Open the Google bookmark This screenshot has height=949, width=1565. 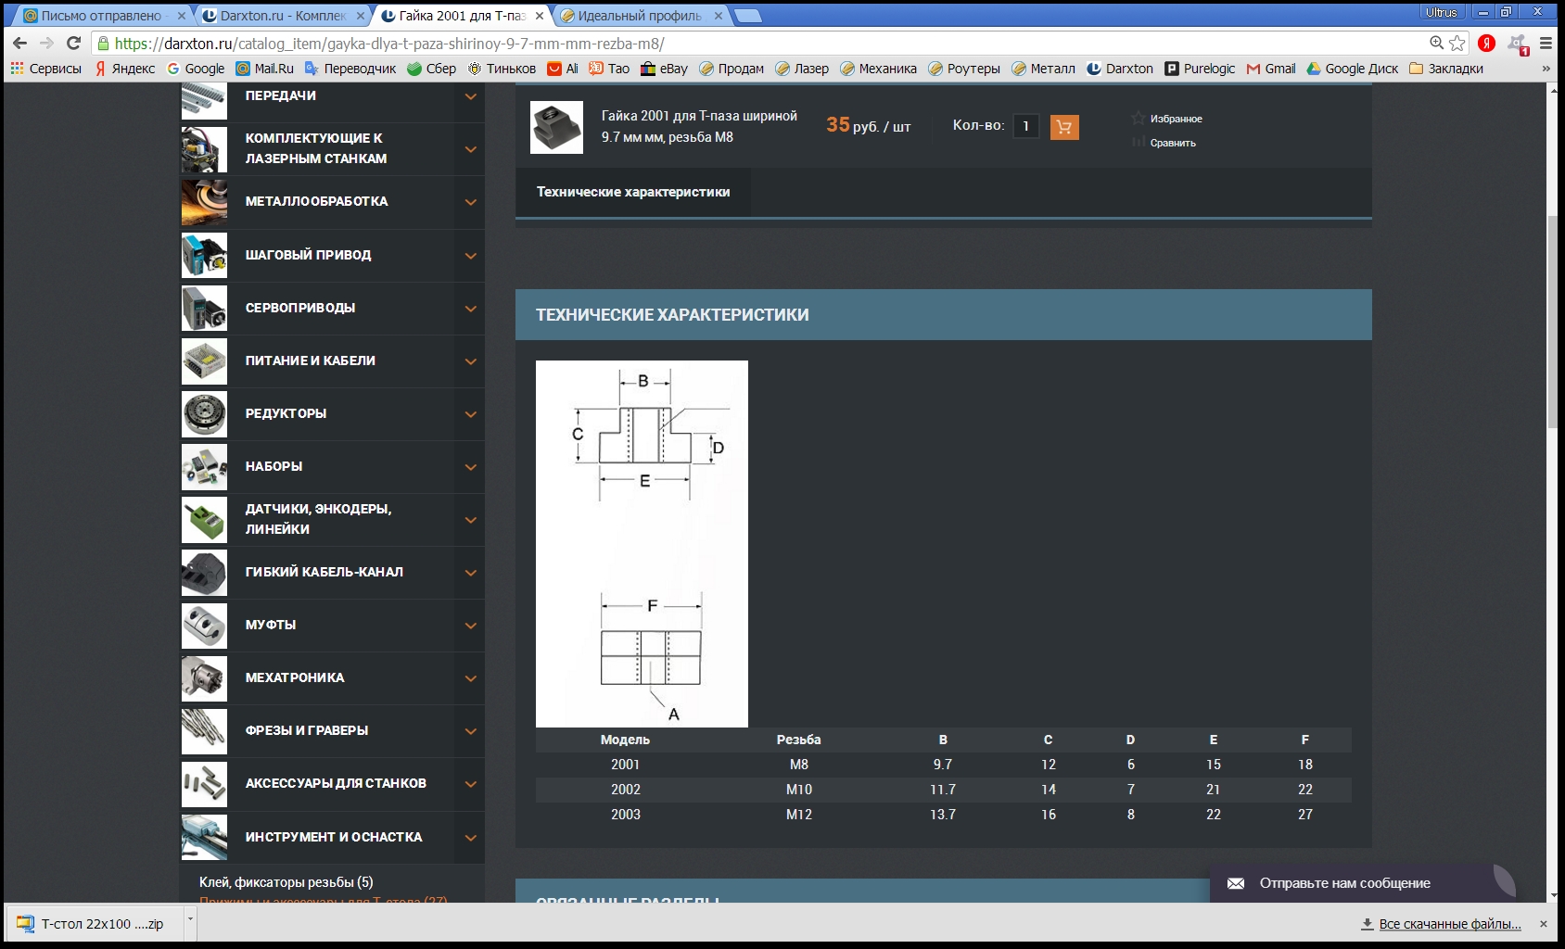tap(196, 69)
